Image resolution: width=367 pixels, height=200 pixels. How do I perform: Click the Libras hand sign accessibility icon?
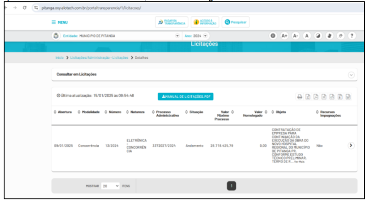coord(329,36)
